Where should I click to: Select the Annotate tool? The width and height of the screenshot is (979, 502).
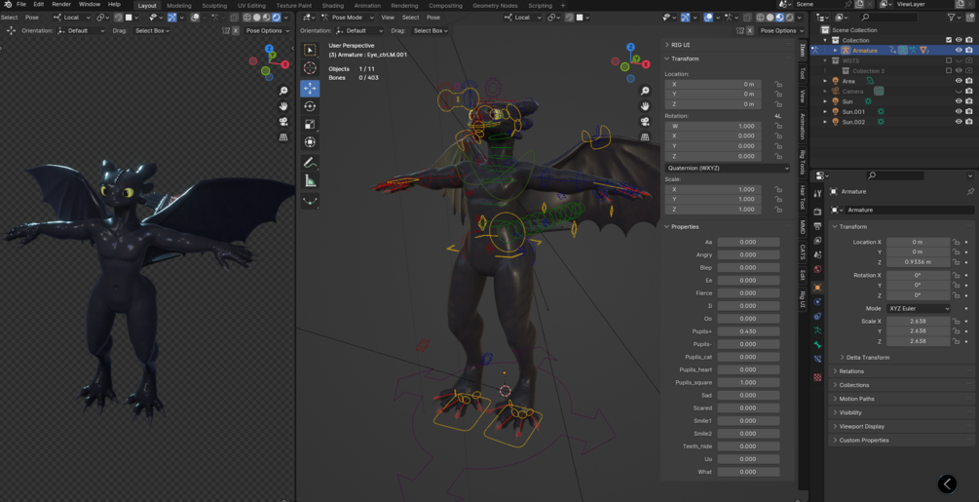click(x=310, y=163)
